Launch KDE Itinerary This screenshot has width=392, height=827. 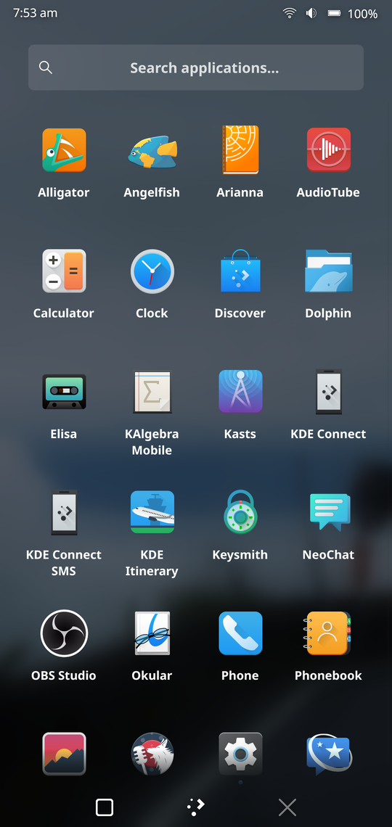(152, 512)
